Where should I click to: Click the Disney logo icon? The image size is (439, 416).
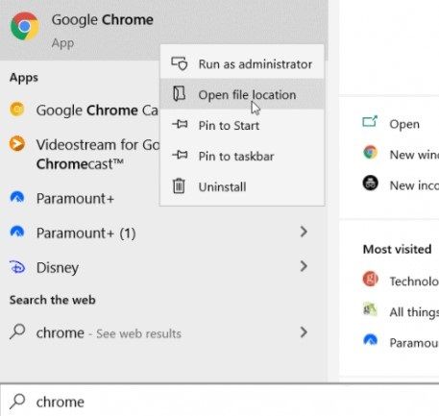17,267
